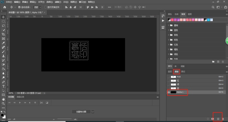
Task: Click the 创建帧动画 button
Action: 81,112
